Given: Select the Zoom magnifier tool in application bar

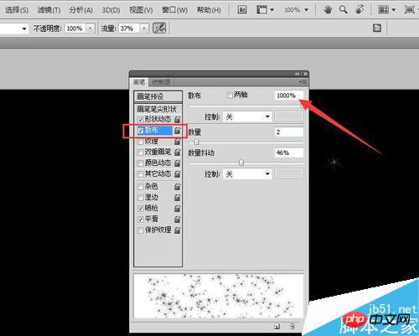Looking at the screenshot, I should click(x=343, y=10).
